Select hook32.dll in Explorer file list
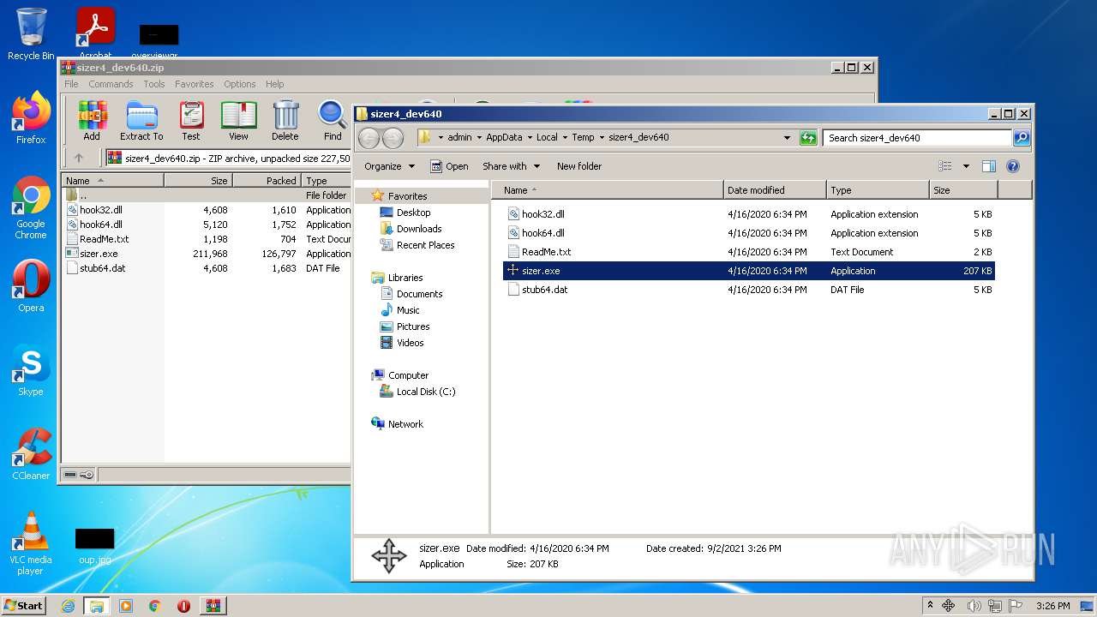 pos(543,214)
